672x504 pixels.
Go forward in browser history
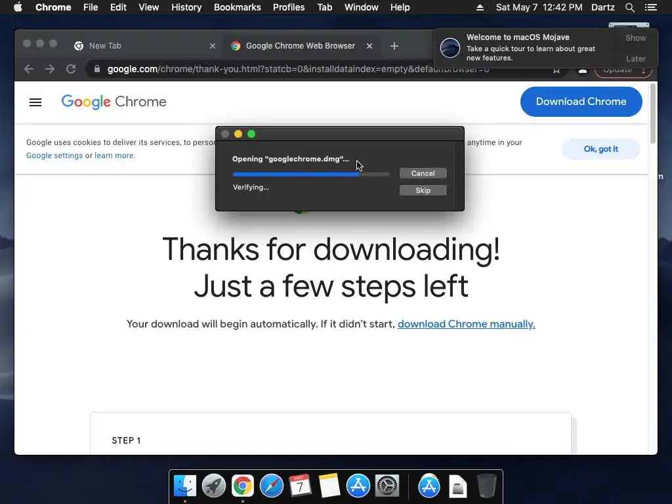(x=50, y=69)
